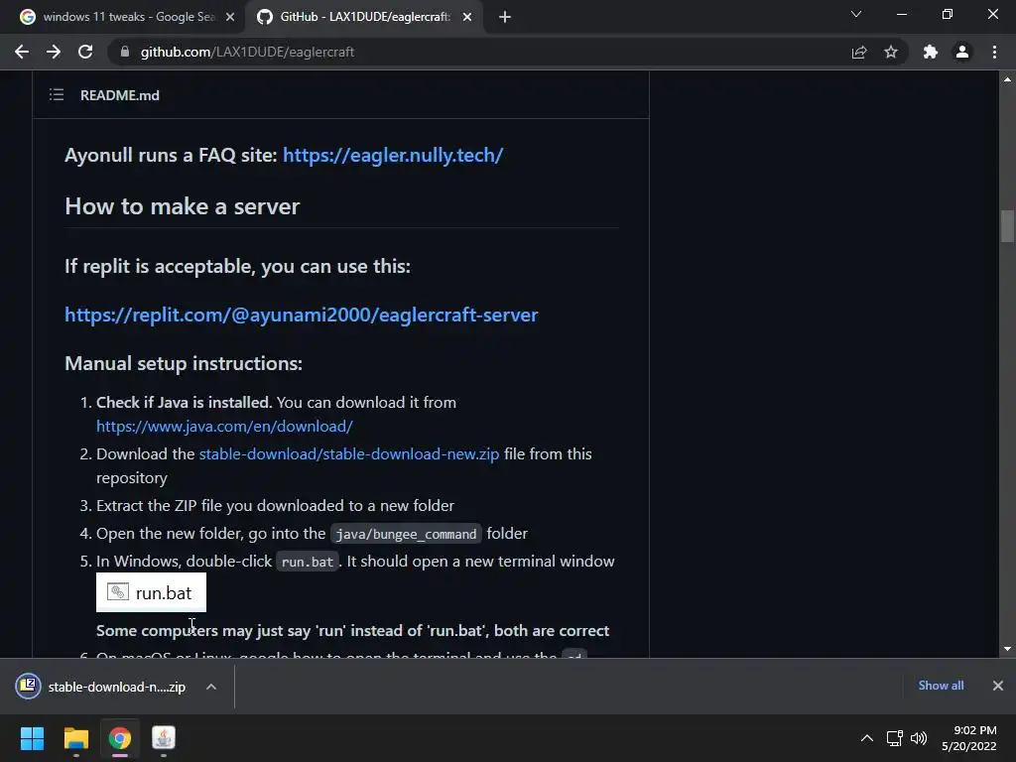Click the address bar URL
The image size is (1016, 762).
pyautogui.click(x=247, y=52)
